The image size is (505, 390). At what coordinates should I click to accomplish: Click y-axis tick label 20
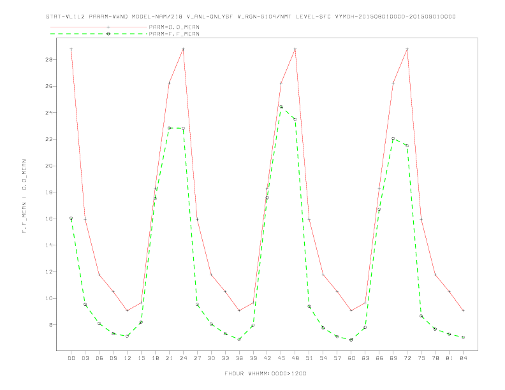tap(49, 166)
